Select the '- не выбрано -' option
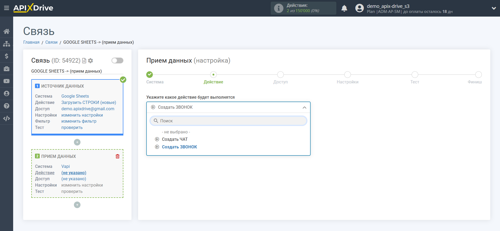Image resolution: width=500 pixels, height=231 pixels. click(x=176, y=132)
